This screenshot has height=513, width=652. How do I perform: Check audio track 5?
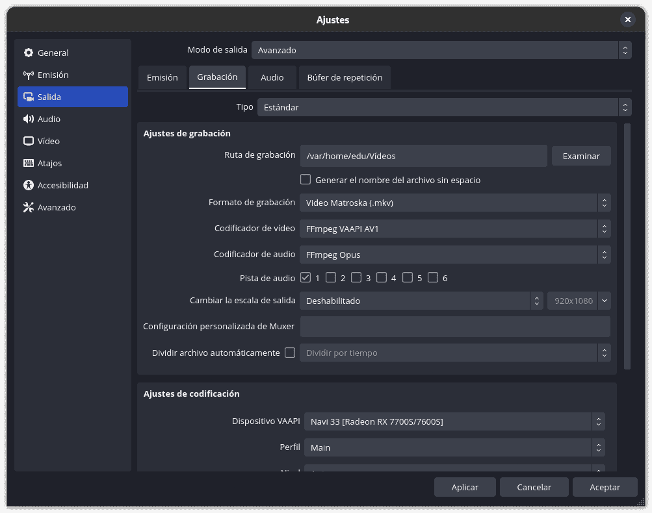coord(408,277)
